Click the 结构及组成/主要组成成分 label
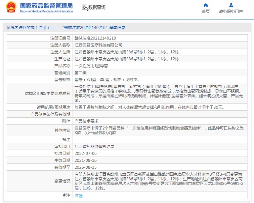254x203 pixels. point(48,94)
